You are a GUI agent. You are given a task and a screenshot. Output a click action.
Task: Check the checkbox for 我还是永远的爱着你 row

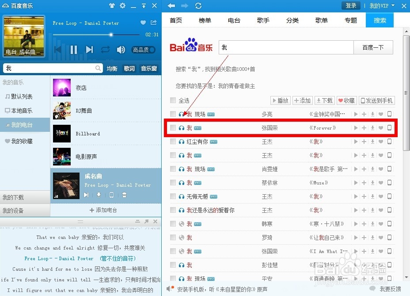click(173, 210)
